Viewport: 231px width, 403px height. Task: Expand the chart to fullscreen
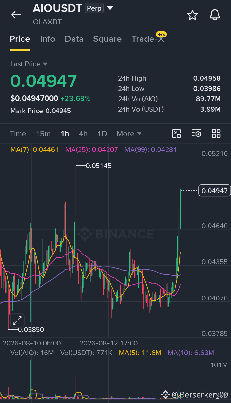pyautogui.click(x=17, y=320)
